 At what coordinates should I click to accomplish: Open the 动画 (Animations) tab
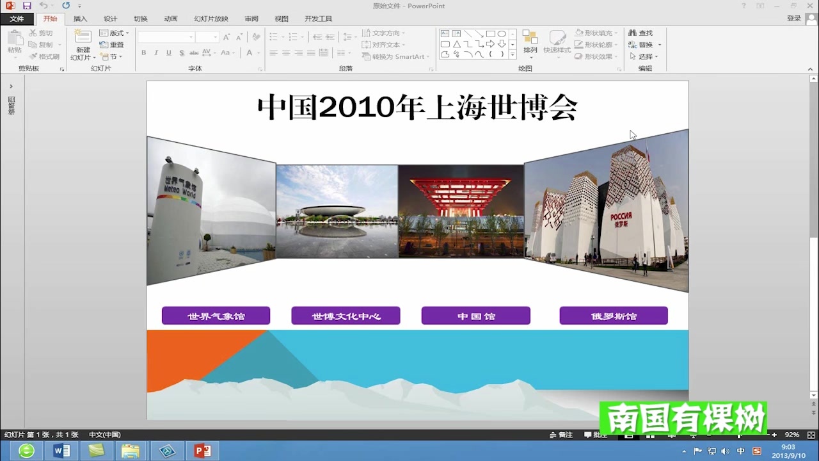170,19
